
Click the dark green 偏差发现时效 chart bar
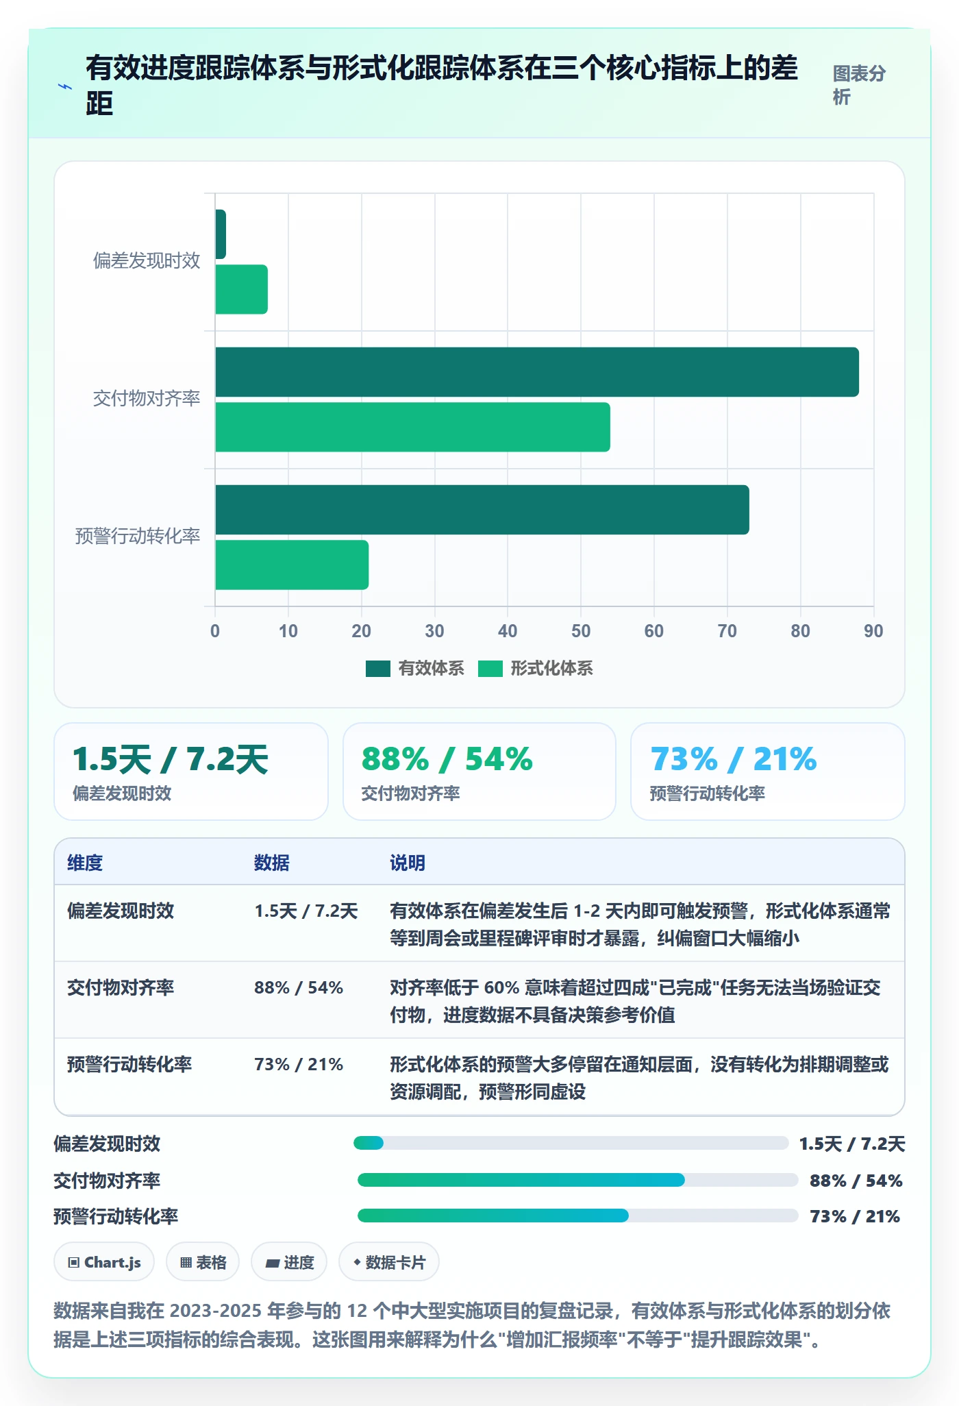tap(221, 234)
